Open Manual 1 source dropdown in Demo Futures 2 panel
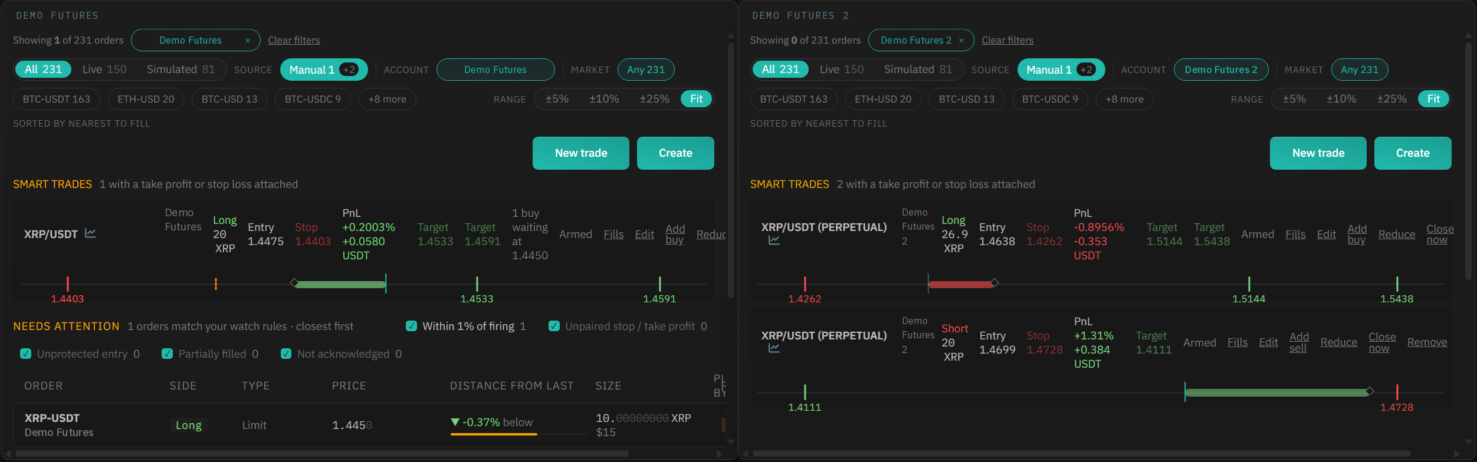This screenshot has width=1477, height=462. pyautogui.click(x=1061, y=70)
